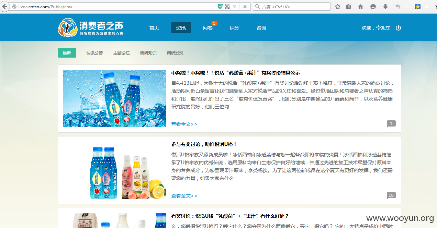This screenshot has width=437, height=228.
Task: Open site identity globe icon
Action: coord(14,7)
